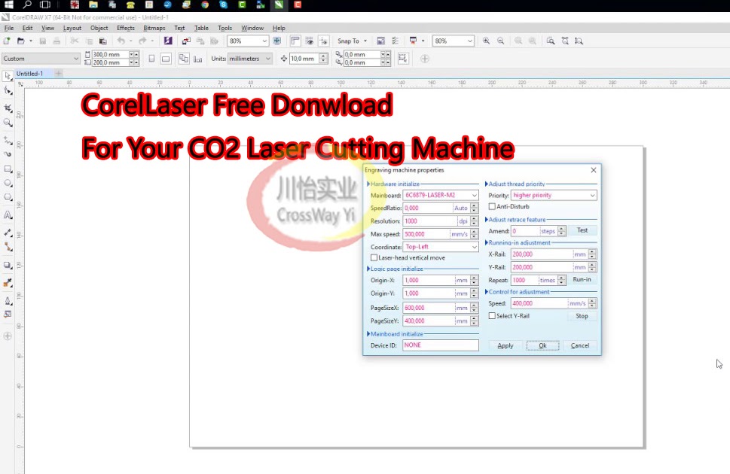The image size is (730, 474).
Task: Check the Select Y-Rail option
Action: [x=492, y=316]
